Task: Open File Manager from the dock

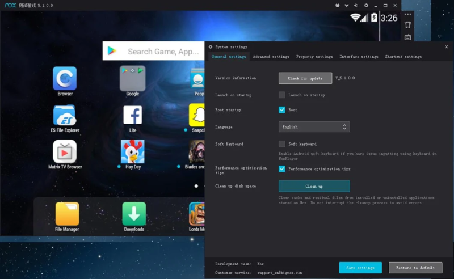Action: coord(67,214)
